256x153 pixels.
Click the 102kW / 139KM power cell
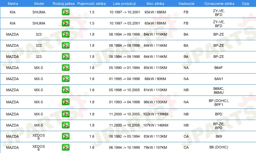(x=155, y=114)
